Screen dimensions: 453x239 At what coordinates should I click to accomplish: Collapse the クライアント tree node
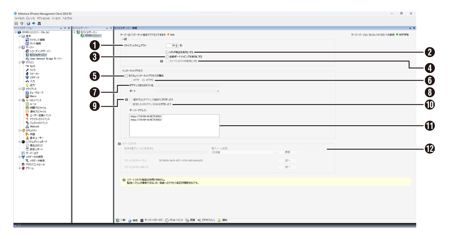pyautogui.click(x=20, y=89)
